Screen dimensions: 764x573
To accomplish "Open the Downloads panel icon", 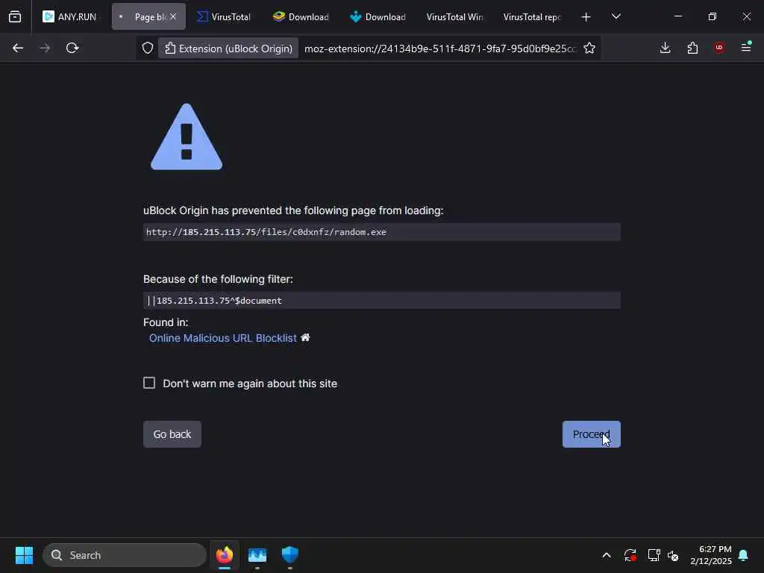I will click(x=665, y=48).
